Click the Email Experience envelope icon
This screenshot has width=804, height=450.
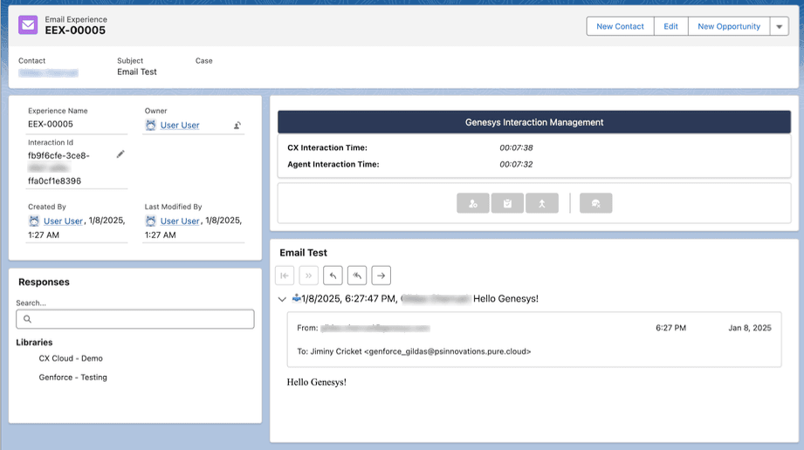click(28, 24)
